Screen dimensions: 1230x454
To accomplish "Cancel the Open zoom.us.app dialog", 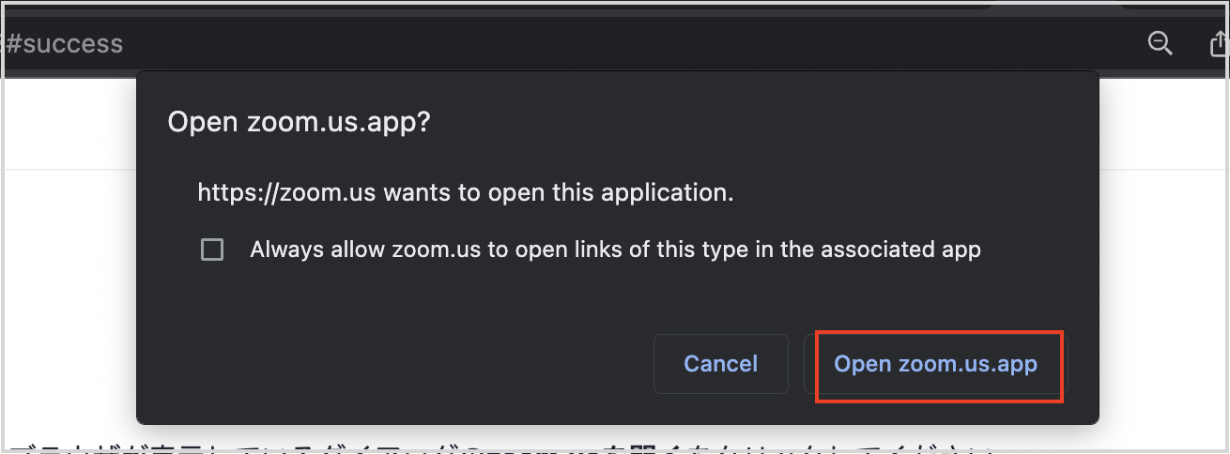I will click(720, 363).
